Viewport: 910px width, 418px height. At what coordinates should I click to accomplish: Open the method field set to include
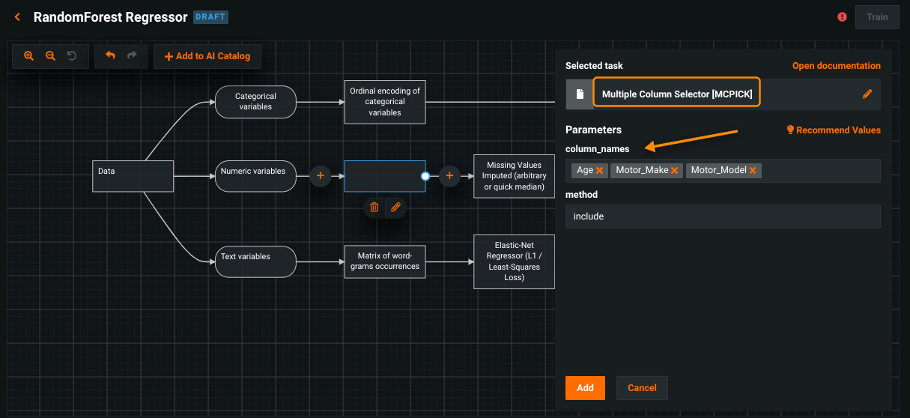(722, 216)
